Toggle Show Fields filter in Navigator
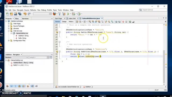Viewport: 172px width, 97px height. [x=11, y=86]
